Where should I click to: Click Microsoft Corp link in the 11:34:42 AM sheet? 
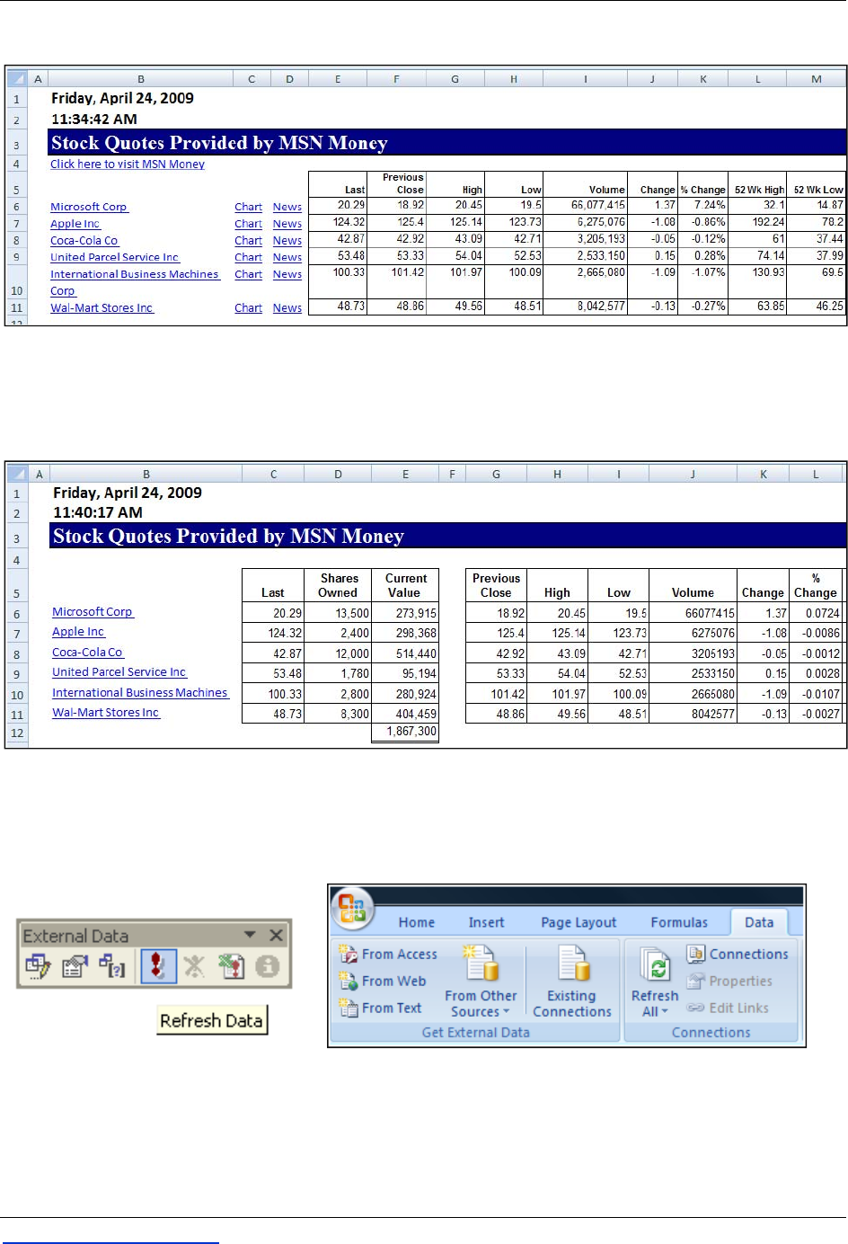point(89,207)
